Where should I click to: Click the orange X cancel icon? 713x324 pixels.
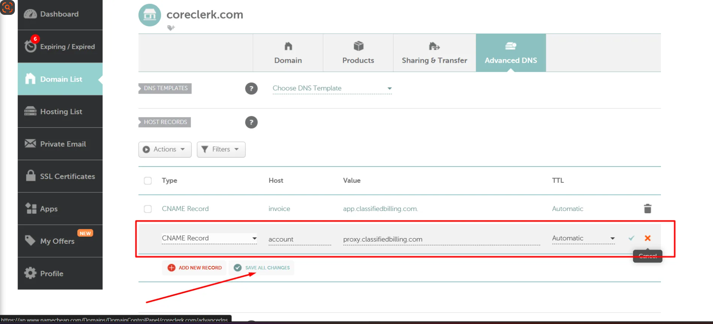click(648, 238)
